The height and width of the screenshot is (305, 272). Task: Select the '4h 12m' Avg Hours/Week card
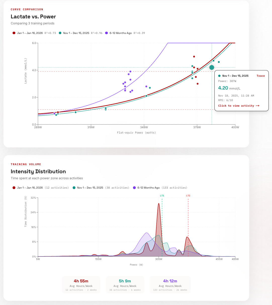(170, 285)
